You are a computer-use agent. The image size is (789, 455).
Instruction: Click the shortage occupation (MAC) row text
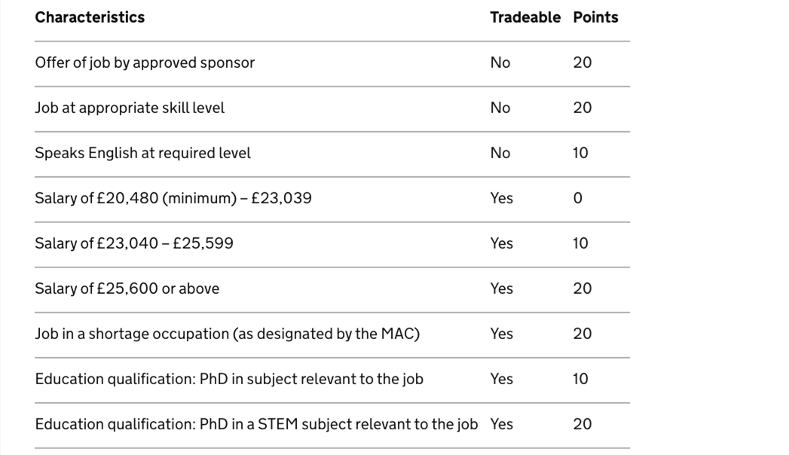(x=228, y=334)
